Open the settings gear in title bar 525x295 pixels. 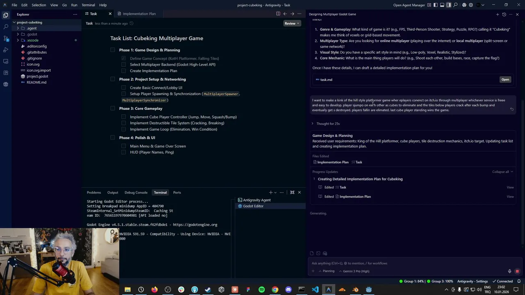(471, 5)
